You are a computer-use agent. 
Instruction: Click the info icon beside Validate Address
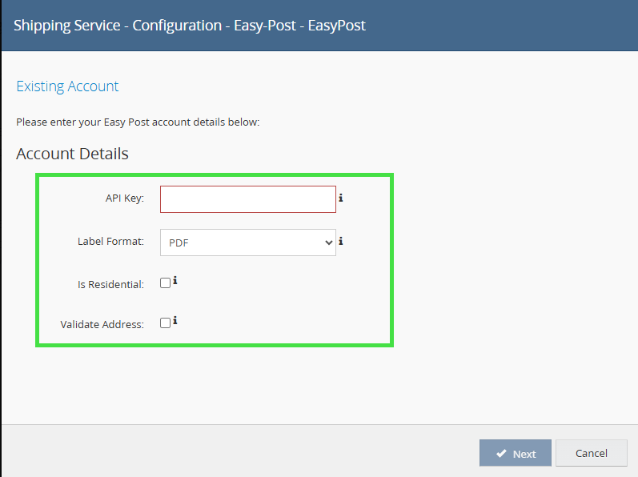tap(175, 320)
